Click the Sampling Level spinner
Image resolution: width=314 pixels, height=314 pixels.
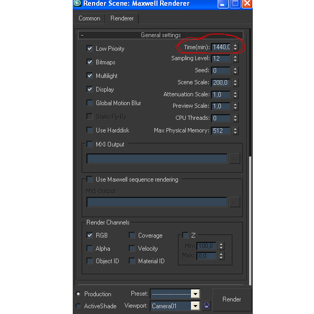235,59
